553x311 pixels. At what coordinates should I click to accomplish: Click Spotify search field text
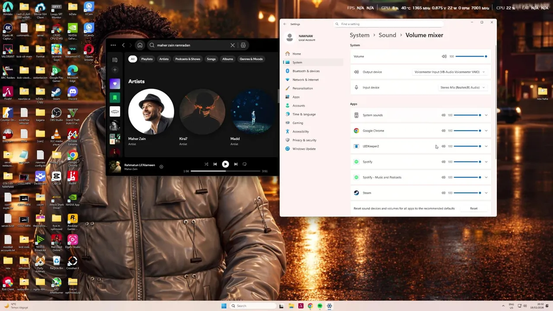[x=174, y=45]
